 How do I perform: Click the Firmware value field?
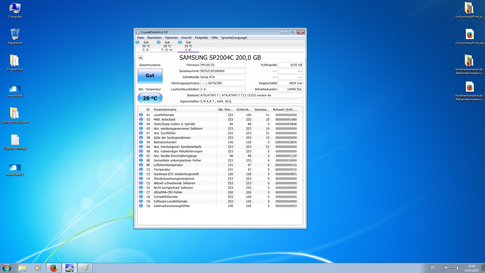222,65
